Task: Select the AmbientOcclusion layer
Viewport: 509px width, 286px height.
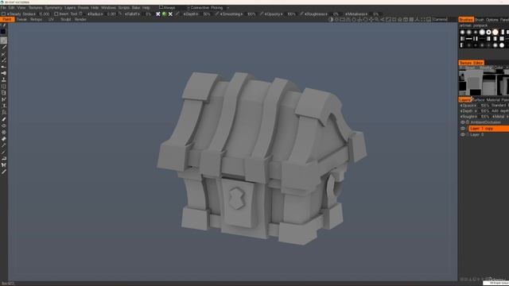Action: click(x=486, y=122)
